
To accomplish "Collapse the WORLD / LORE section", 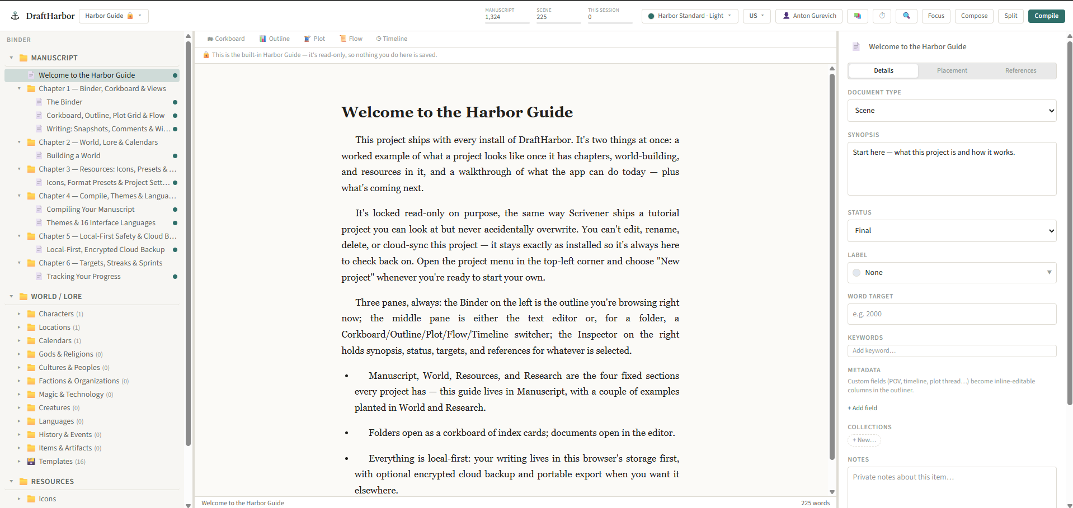I will [x=11, y=296].
